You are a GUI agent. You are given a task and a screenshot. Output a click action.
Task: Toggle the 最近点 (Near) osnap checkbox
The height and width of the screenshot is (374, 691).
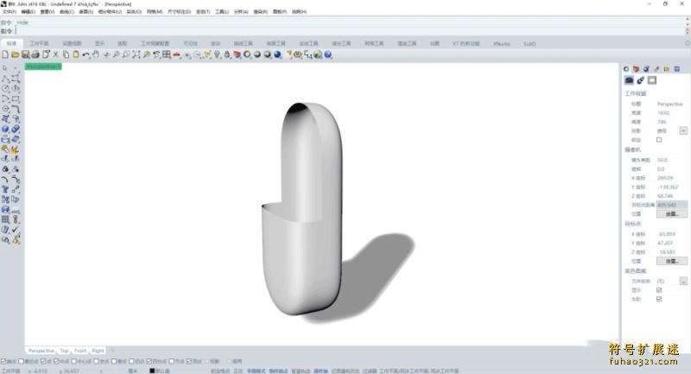click(x=21, y=361)
